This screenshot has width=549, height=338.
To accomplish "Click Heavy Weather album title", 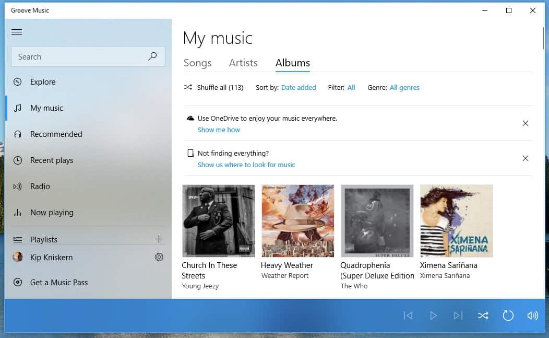I will coord(287,265).
